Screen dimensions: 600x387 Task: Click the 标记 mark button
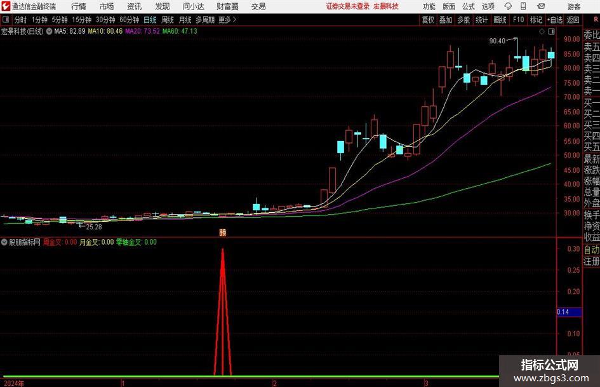536,20
